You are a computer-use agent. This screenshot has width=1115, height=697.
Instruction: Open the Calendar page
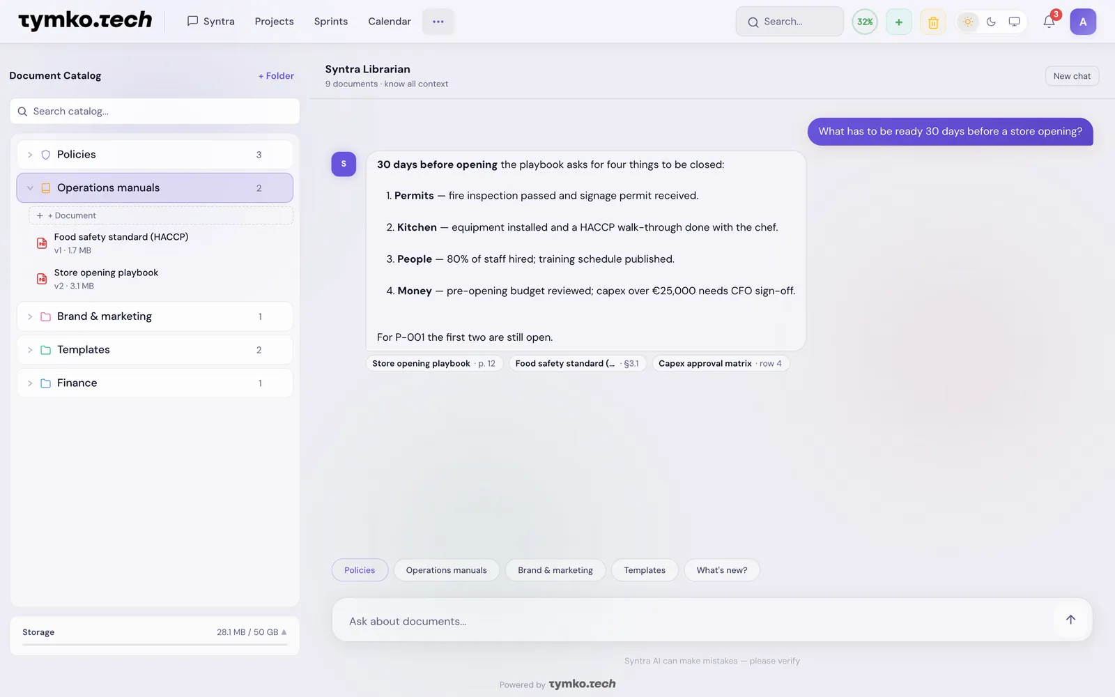tap(389, 22)
